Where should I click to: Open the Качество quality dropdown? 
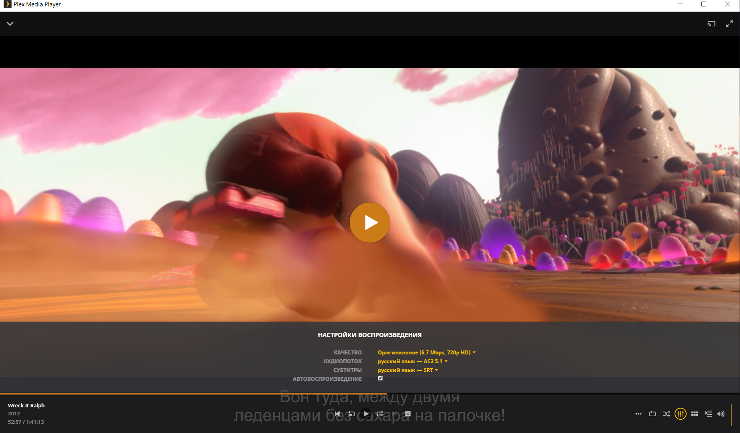426,352
